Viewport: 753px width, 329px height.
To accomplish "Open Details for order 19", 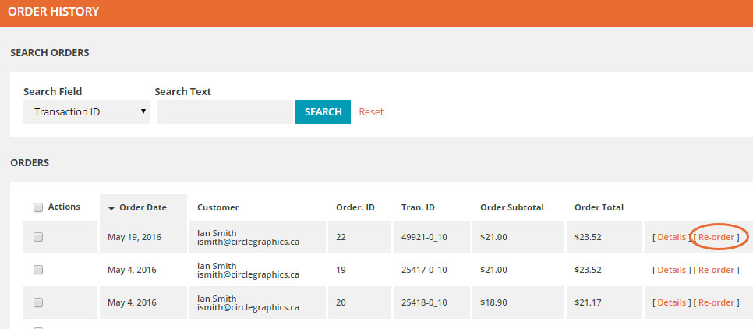I will point(671,270).
